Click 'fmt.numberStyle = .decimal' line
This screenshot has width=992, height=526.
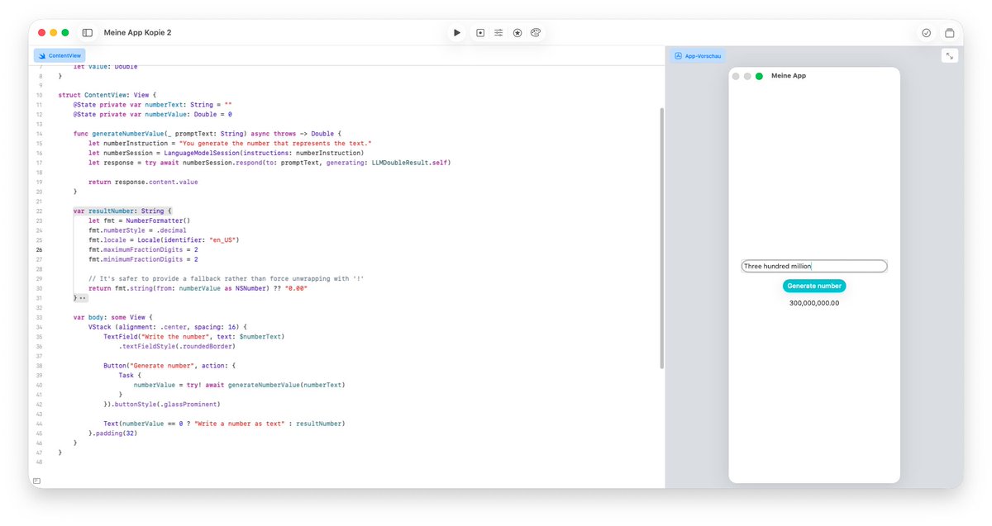(x=137, y=230)
